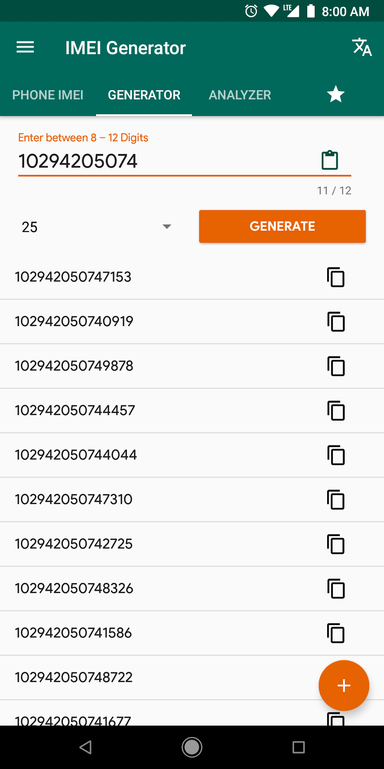The image size is (384, 769).
Task: Copy IMEI 102942050744457
Action: click(x=335, y=411)
